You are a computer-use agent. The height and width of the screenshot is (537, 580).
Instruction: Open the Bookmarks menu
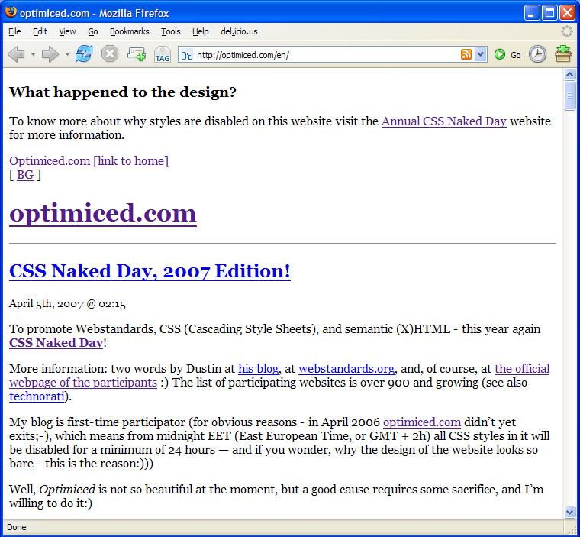point(130,31)
